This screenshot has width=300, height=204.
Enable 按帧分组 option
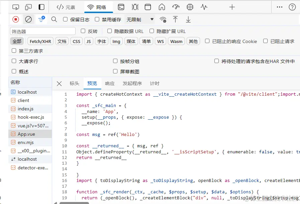click(115, 61)
